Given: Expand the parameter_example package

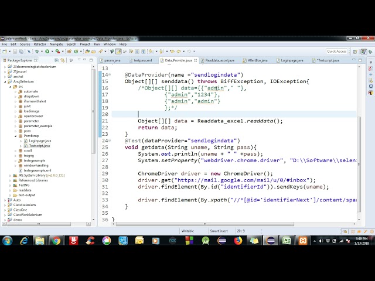Looking at the screenshot, I should pos(16,126).
